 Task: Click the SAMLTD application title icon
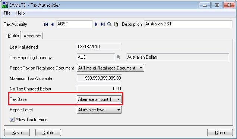(x=5, y=5)
